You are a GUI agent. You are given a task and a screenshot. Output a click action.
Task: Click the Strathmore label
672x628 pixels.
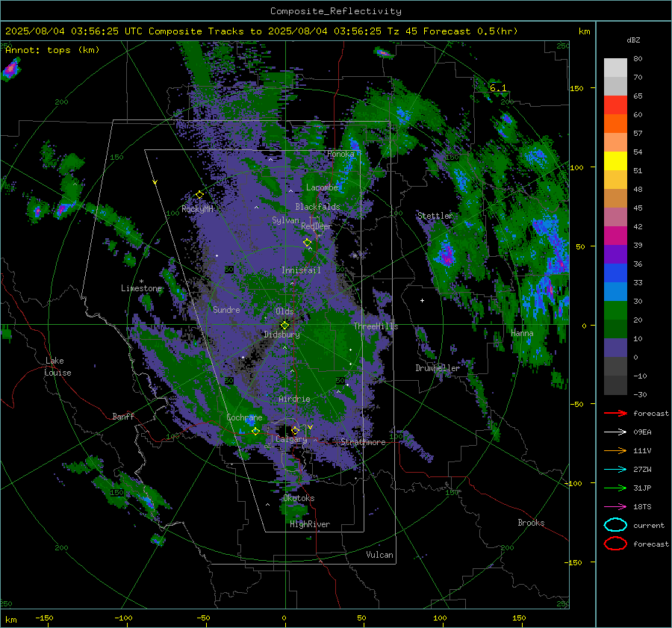click(363, 442)
